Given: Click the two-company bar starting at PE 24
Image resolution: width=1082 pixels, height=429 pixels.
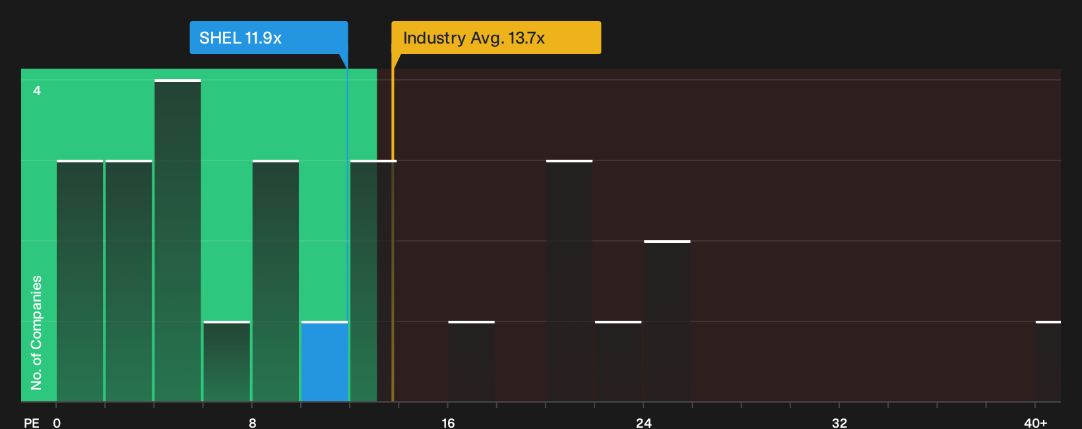Looking at the screenshot, I should click(x=667, y=321).
